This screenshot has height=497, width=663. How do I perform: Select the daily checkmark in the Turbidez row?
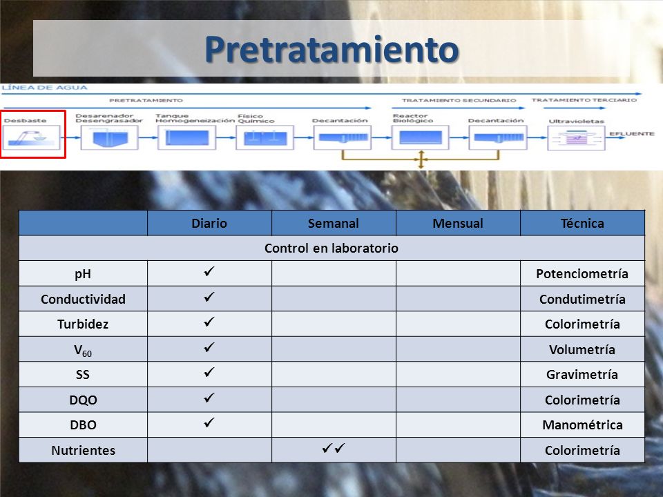[x=209, y=322]
